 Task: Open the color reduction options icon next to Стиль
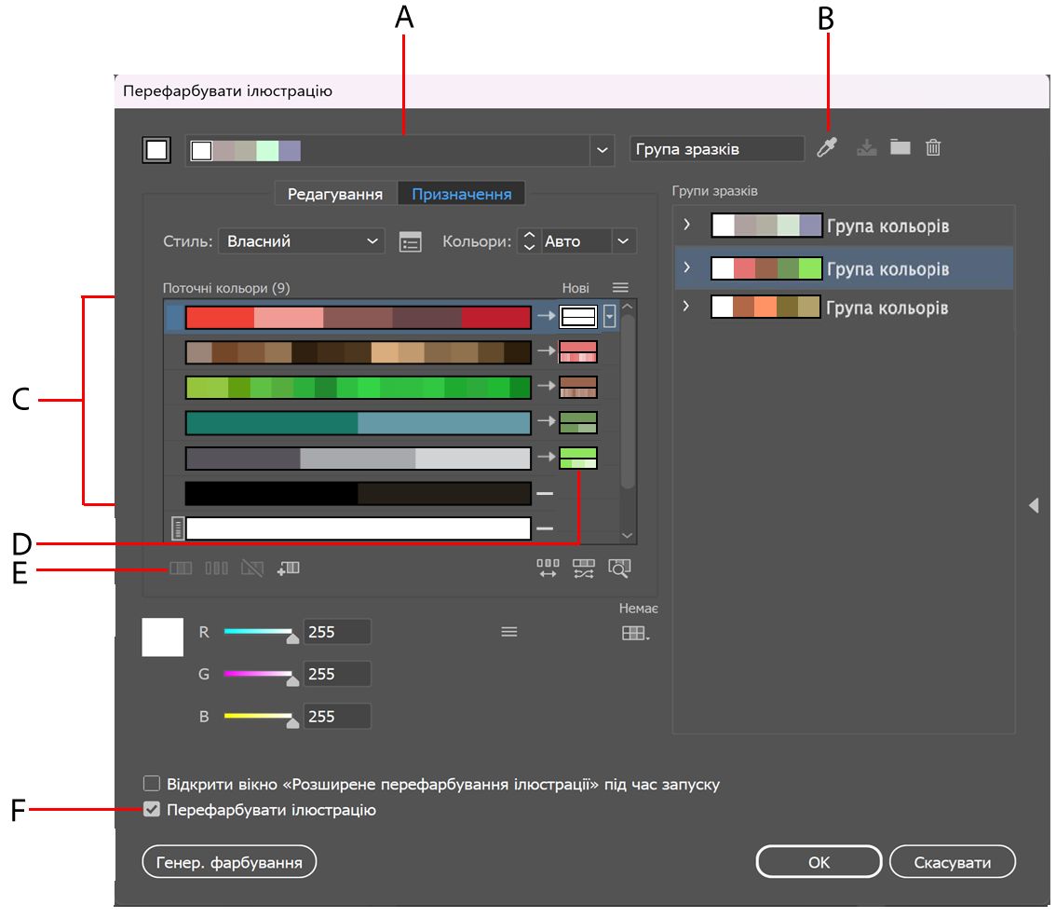tap(410, 241)
